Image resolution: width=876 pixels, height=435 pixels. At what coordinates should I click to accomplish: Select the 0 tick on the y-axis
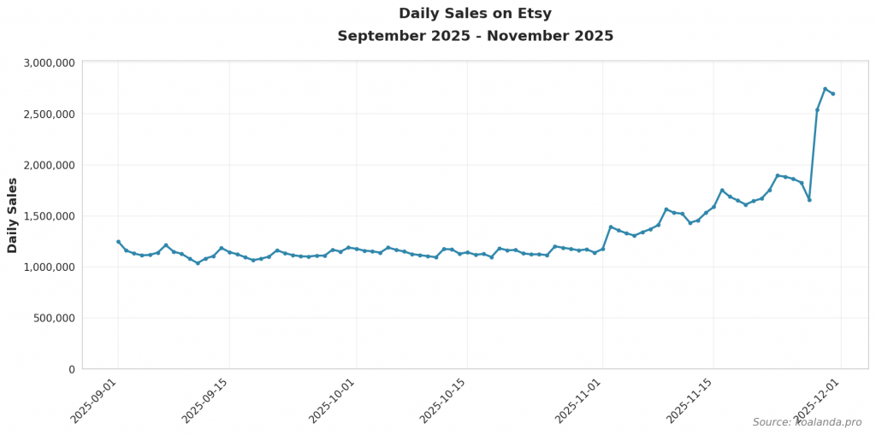click(72, 369)
